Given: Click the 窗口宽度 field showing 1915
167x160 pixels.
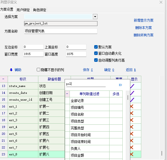Looking at the screenshot, I should 33,54.
